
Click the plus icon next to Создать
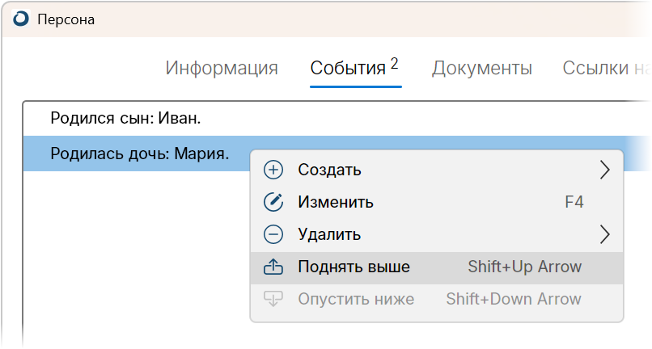[273, 170]
